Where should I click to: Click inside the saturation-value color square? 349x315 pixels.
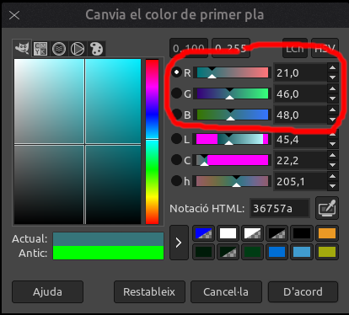pos(78,141)
